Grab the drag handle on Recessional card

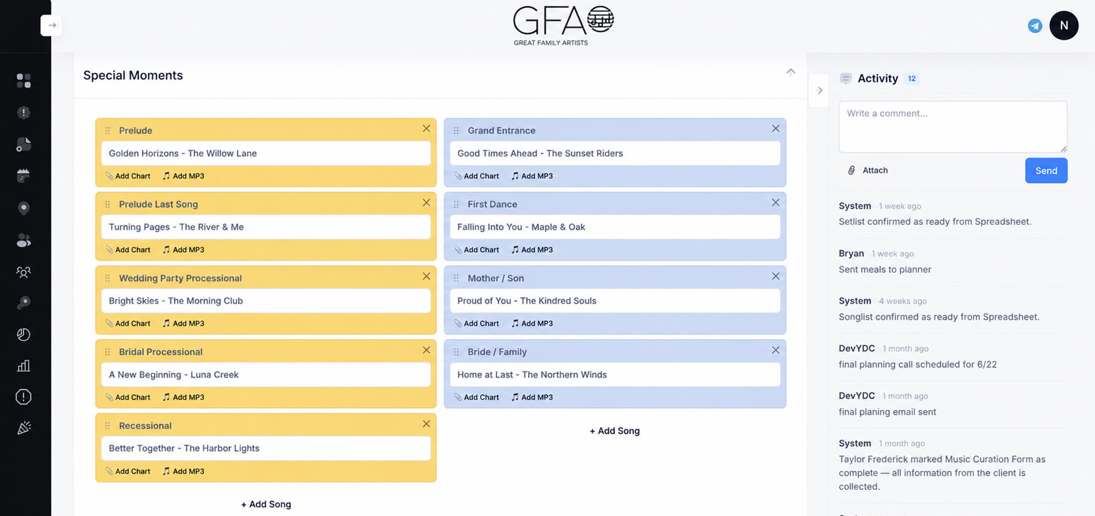click(x=107, y=426)
